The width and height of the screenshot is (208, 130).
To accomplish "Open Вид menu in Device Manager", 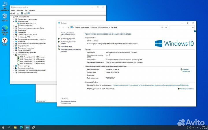I will click(26, 10).
